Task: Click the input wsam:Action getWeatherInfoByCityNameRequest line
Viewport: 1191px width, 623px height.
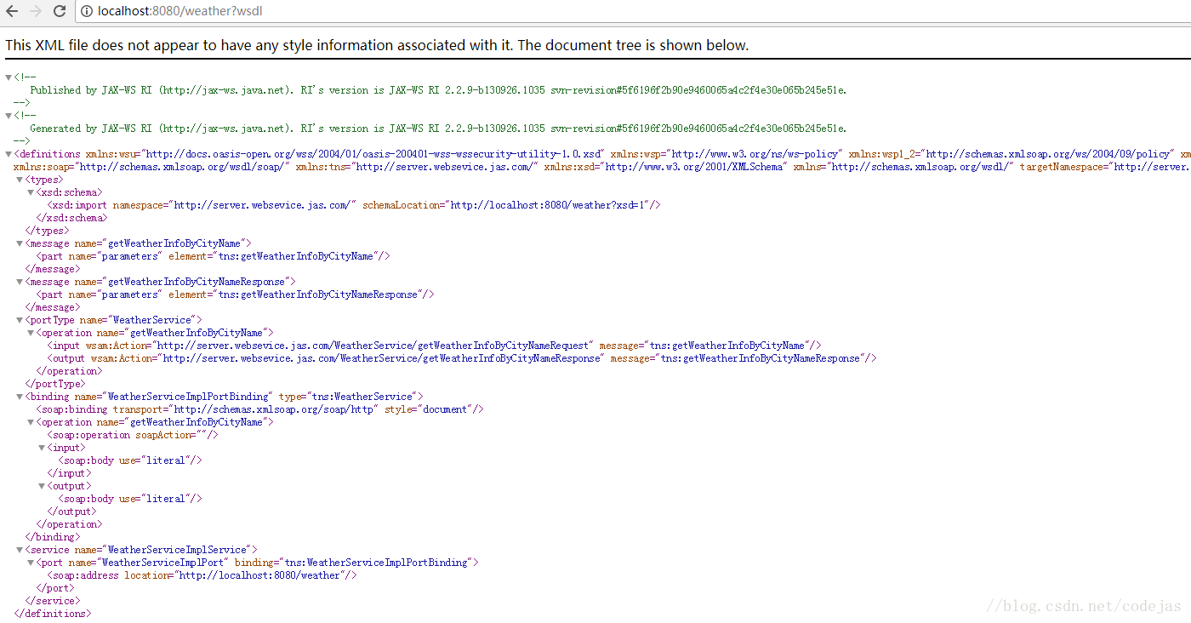Action: tap(434, 346)
